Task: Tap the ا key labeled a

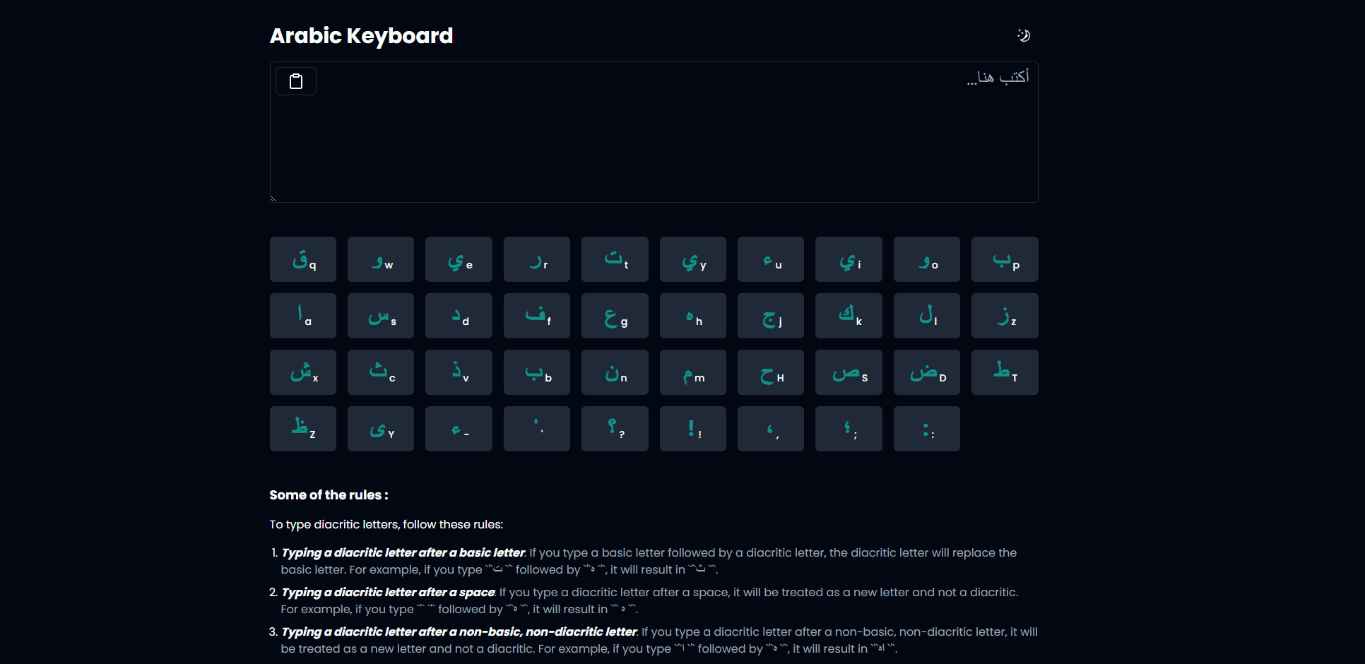Action: coord(303,316)
